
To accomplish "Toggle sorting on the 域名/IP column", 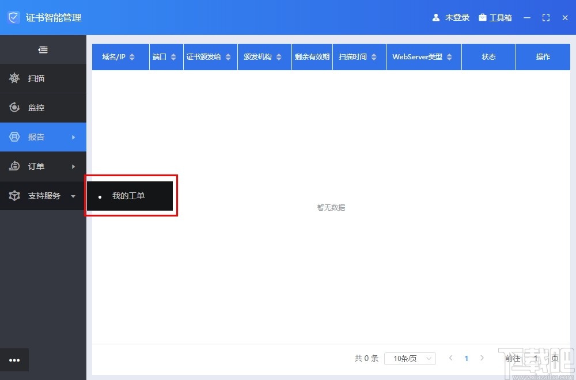I will (132, 57).
